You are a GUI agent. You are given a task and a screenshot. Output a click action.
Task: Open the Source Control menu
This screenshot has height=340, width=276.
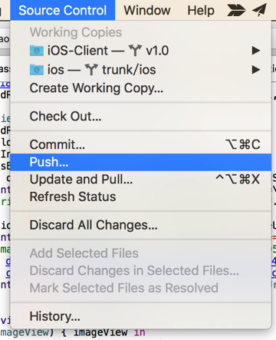63,10
